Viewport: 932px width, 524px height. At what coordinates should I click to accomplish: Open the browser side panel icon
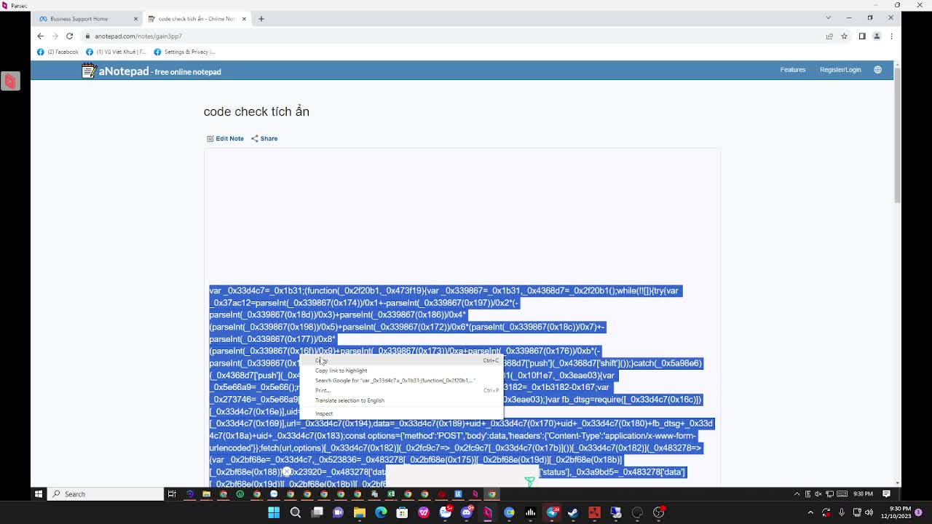point(862,36)
